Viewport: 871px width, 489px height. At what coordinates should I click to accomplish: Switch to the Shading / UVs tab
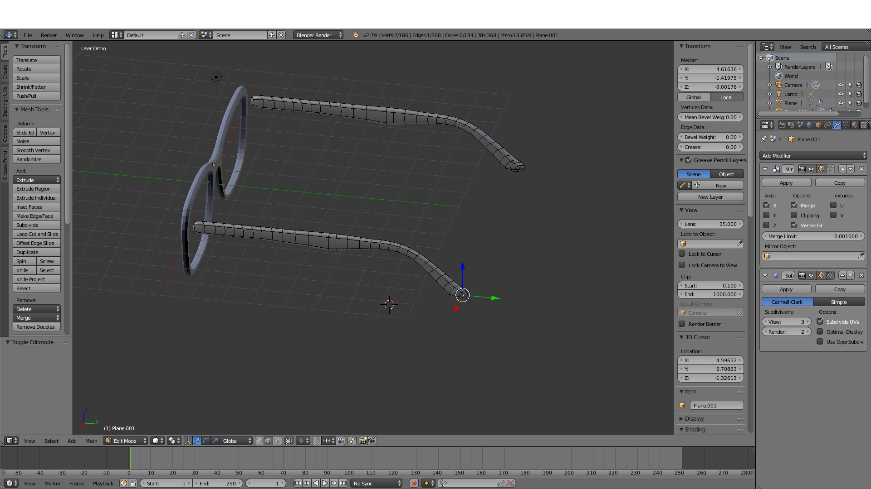point(5,102)
